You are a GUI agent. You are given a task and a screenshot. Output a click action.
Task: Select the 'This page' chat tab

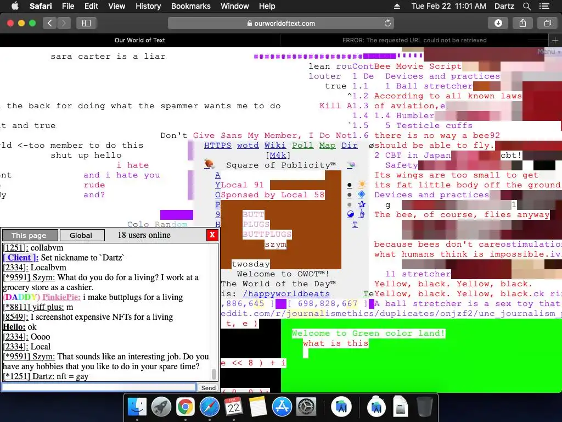coord(30,235)
